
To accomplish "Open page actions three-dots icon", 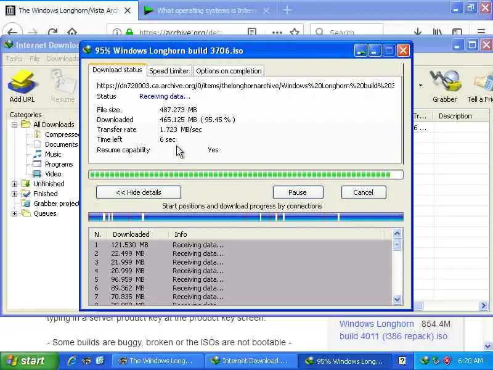I will pyautogui.click(x=277, y=33).
